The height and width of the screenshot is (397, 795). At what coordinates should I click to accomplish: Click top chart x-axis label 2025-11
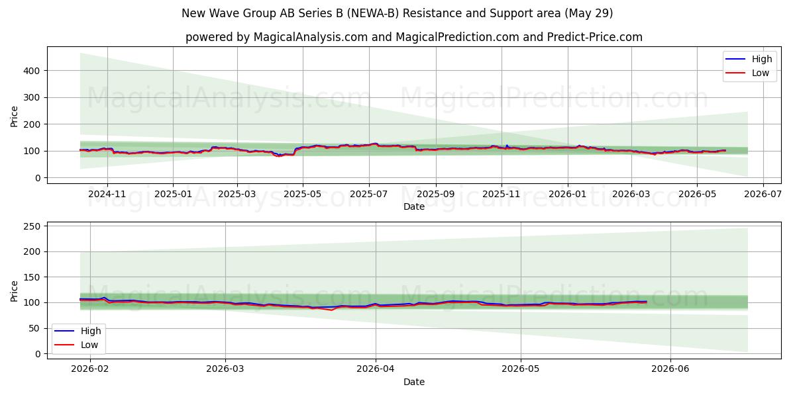(501, 195)
